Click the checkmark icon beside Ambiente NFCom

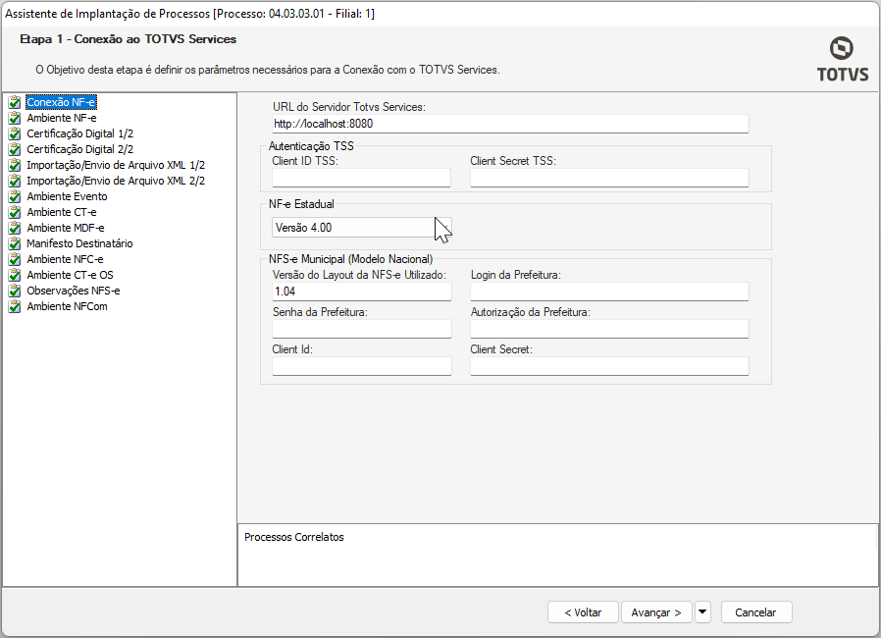tap(15, 307)
